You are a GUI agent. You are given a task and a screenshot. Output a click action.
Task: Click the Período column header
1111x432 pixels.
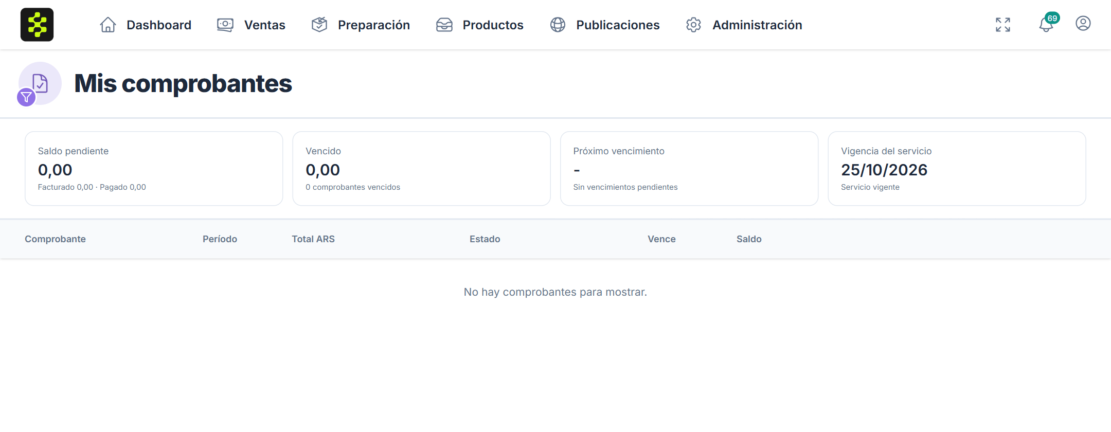[220, 239]
